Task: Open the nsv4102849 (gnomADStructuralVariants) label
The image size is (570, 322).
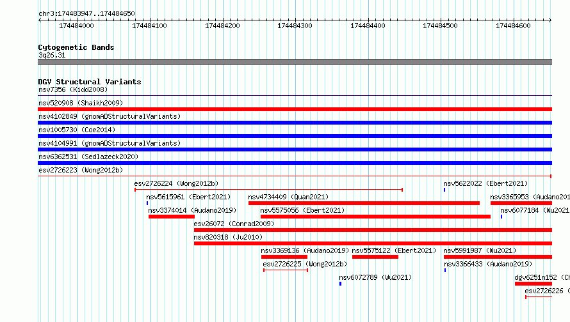Action: tap(110, 116)
